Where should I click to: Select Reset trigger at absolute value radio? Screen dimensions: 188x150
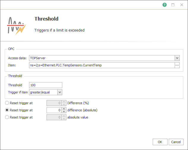click(x=7, y=117)
